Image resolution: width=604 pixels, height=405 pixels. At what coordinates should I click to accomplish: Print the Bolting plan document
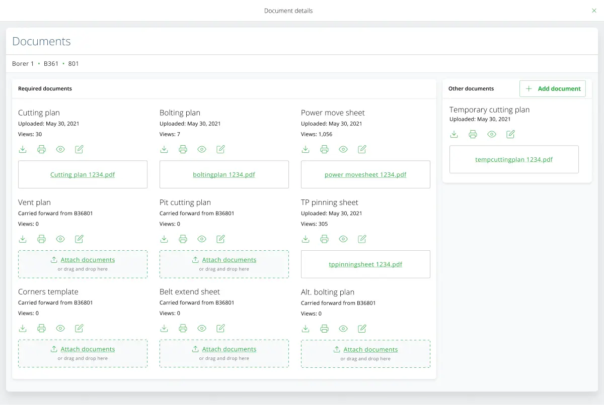point(183,149)
